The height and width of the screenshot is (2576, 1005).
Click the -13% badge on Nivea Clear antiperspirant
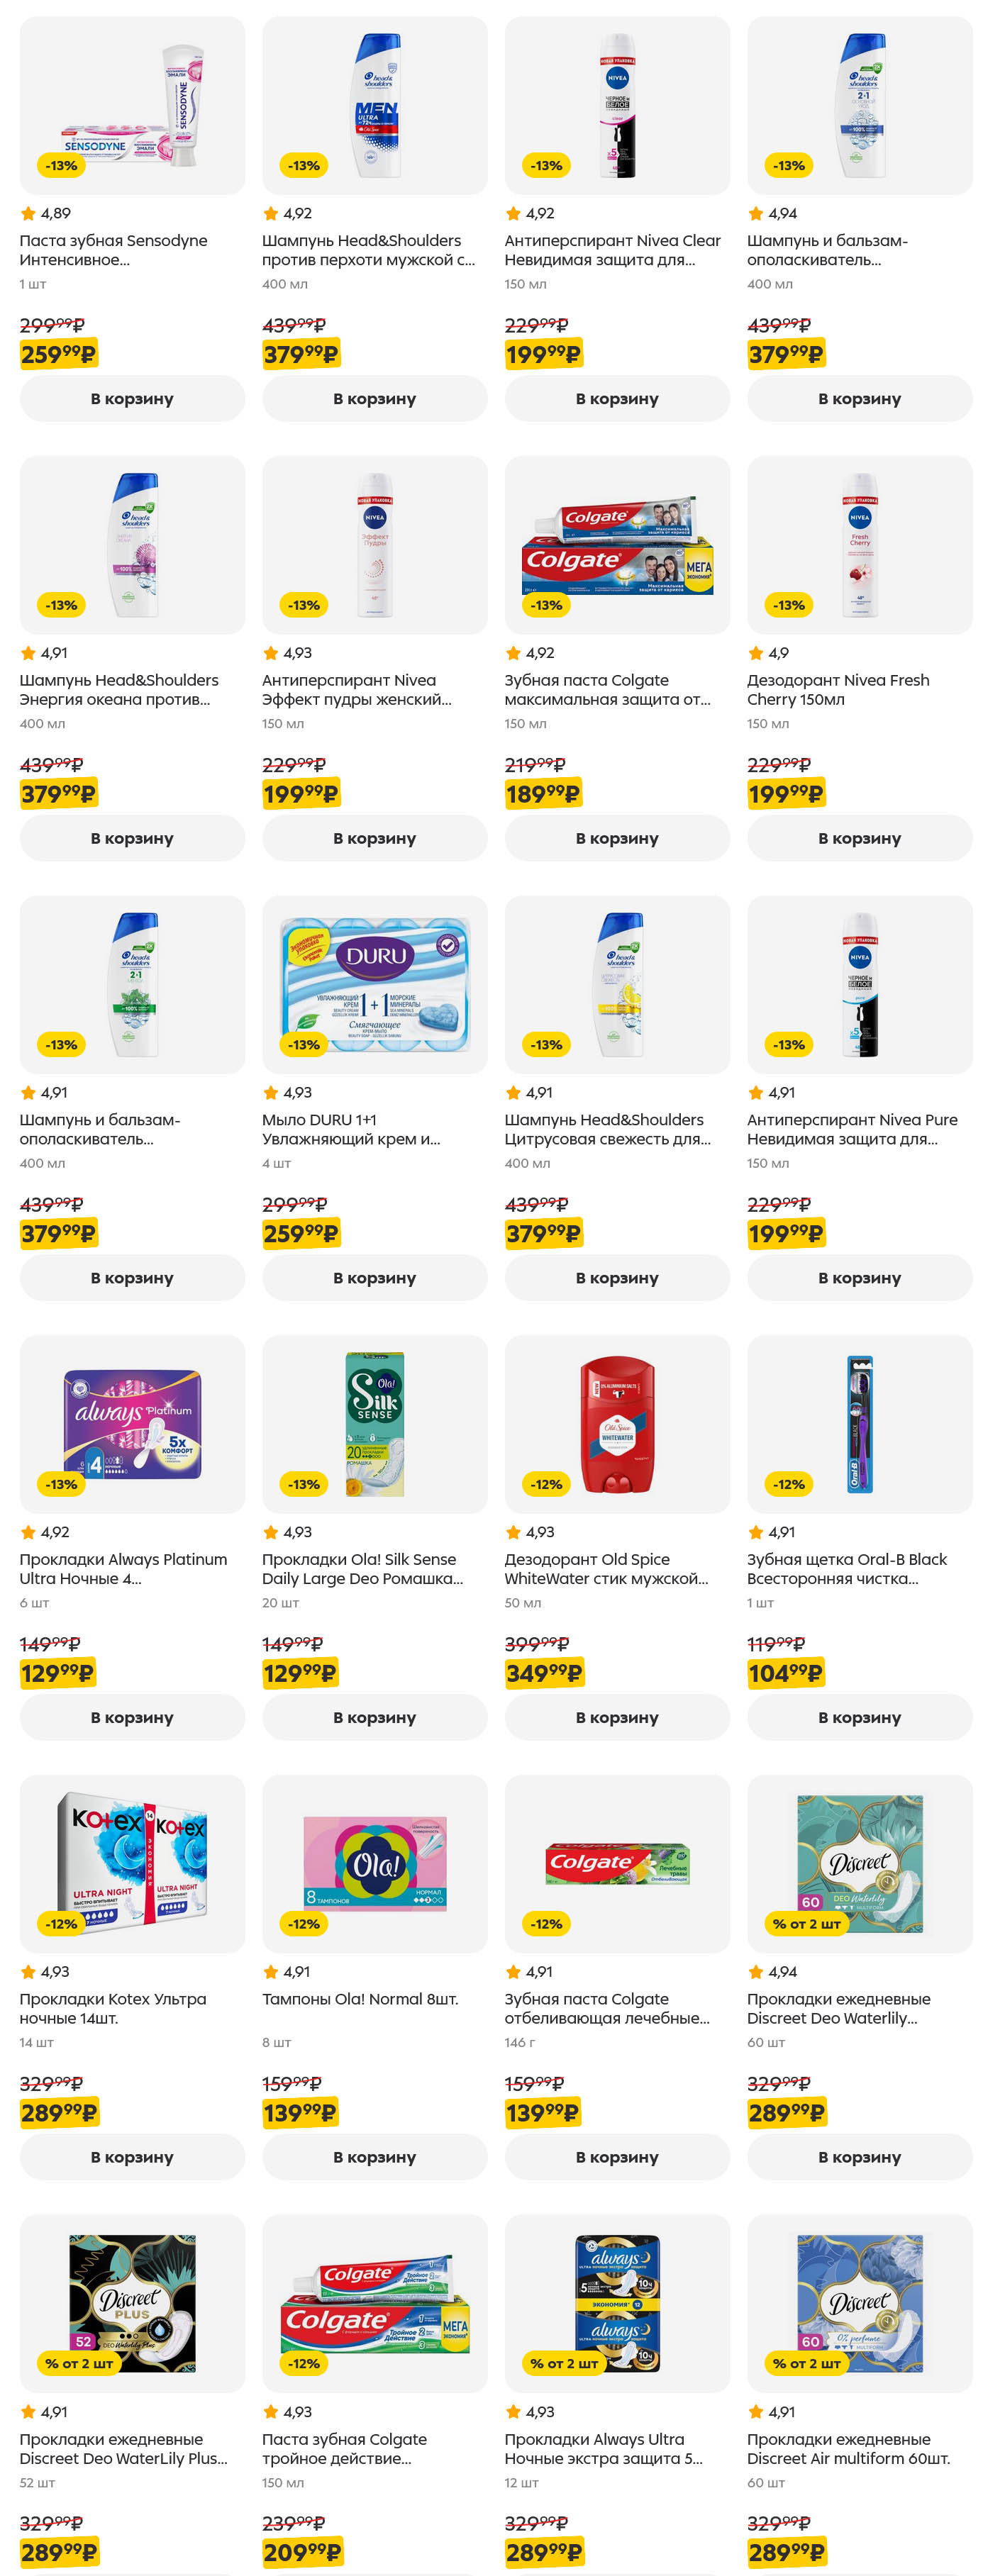pos(546,166)
